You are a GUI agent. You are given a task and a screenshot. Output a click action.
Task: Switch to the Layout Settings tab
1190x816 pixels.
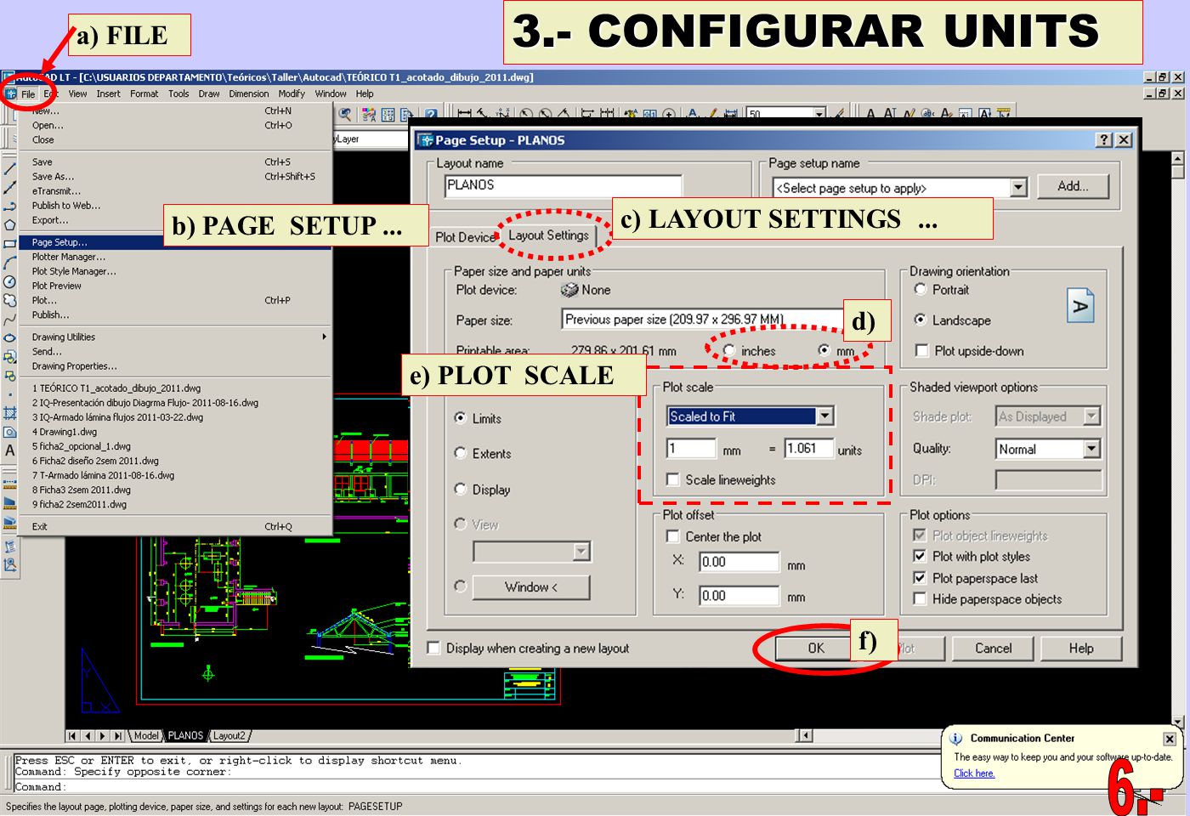point(548,235)
